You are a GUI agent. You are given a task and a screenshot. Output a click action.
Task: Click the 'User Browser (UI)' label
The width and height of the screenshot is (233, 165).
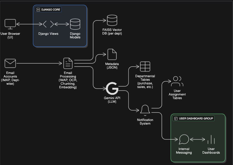[10, 35]
